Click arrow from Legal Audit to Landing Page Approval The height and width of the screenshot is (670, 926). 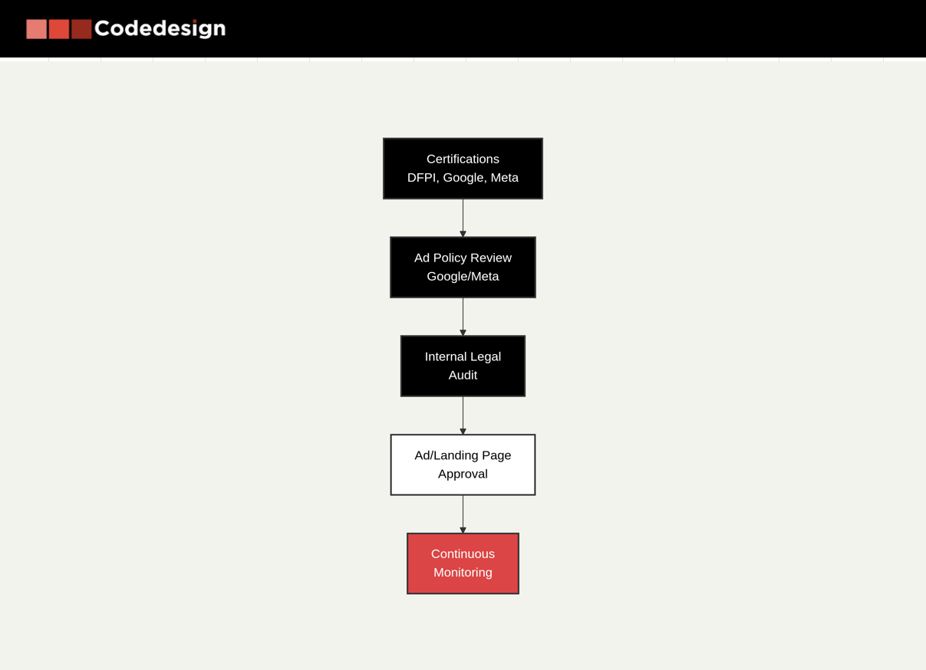(x=463, y=415)
